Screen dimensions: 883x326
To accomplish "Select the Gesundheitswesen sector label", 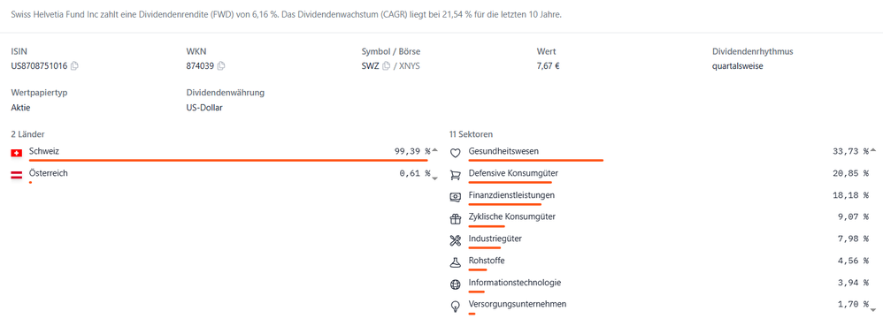I will (503, 151).
